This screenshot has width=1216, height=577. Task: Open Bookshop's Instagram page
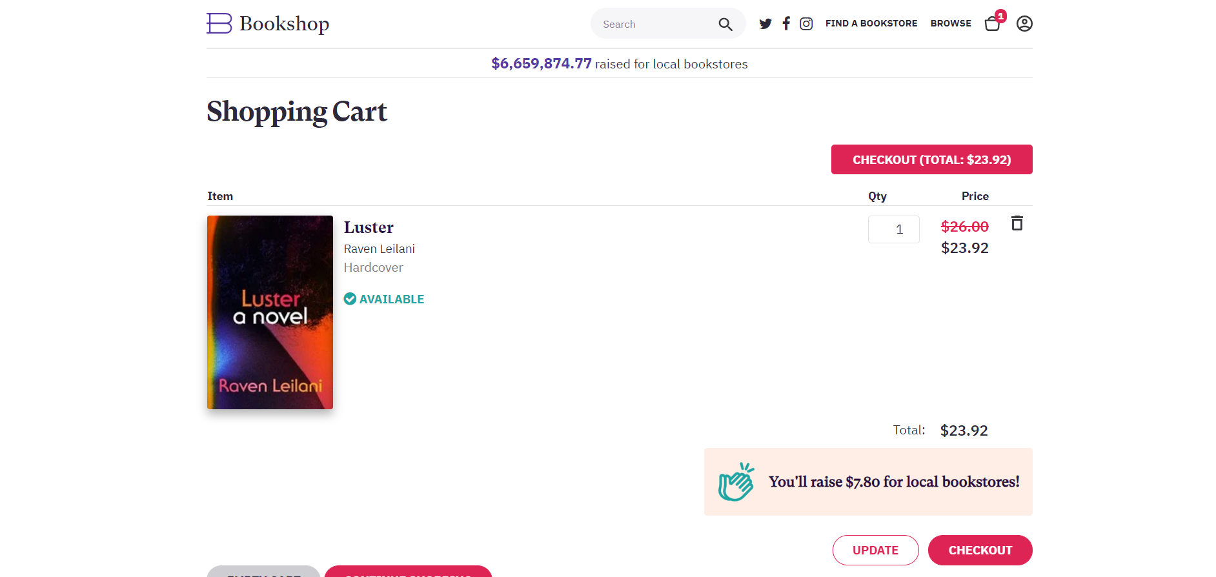806,23
